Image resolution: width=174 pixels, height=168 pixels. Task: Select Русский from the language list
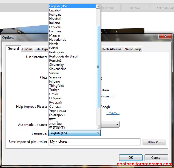pos(55,102)
